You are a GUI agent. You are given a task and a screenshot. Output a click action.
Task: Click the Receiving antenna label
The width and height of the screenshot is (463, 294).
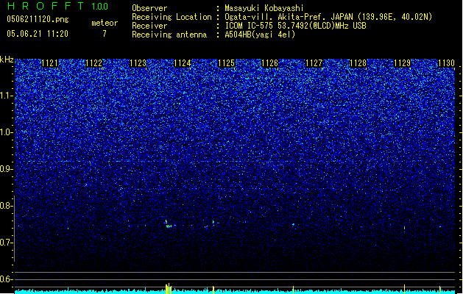point(169,35)
